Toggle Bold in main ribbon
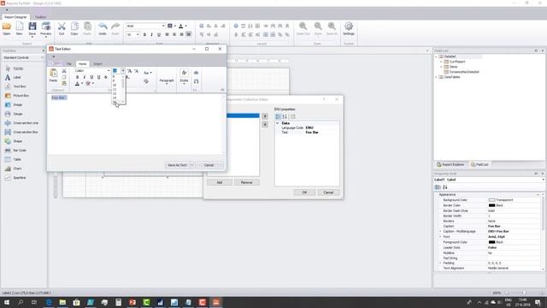This screenshot has height=308, width=547. 144,34
